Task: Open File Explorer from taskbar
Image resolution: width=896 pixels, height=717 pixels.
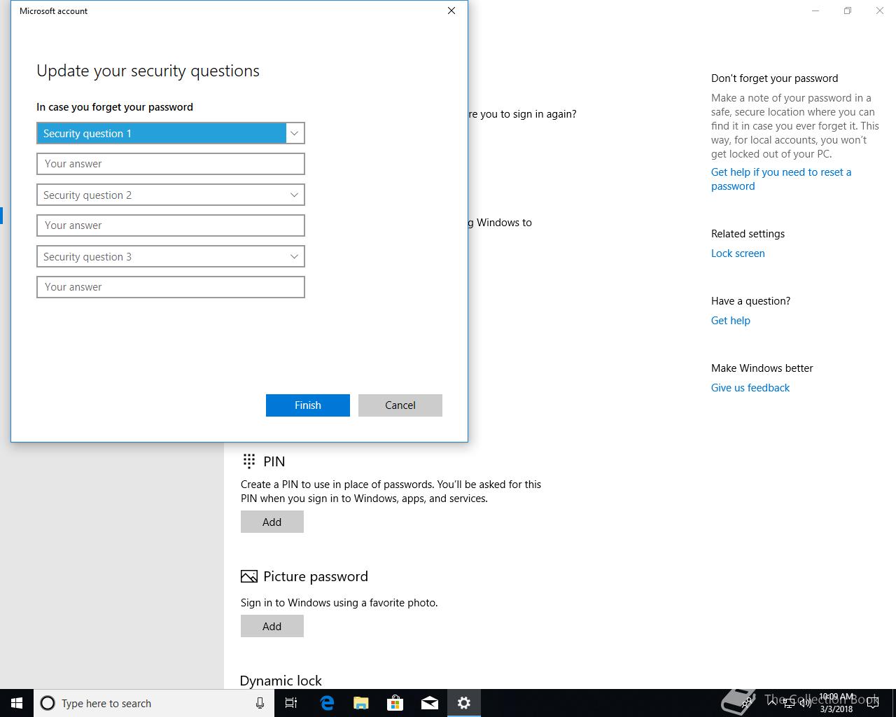Action: point(361,703)
